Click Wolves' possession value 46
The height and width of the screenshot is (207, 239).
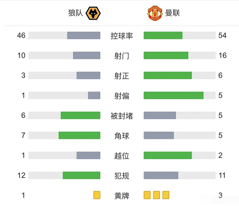click(21, 35)
